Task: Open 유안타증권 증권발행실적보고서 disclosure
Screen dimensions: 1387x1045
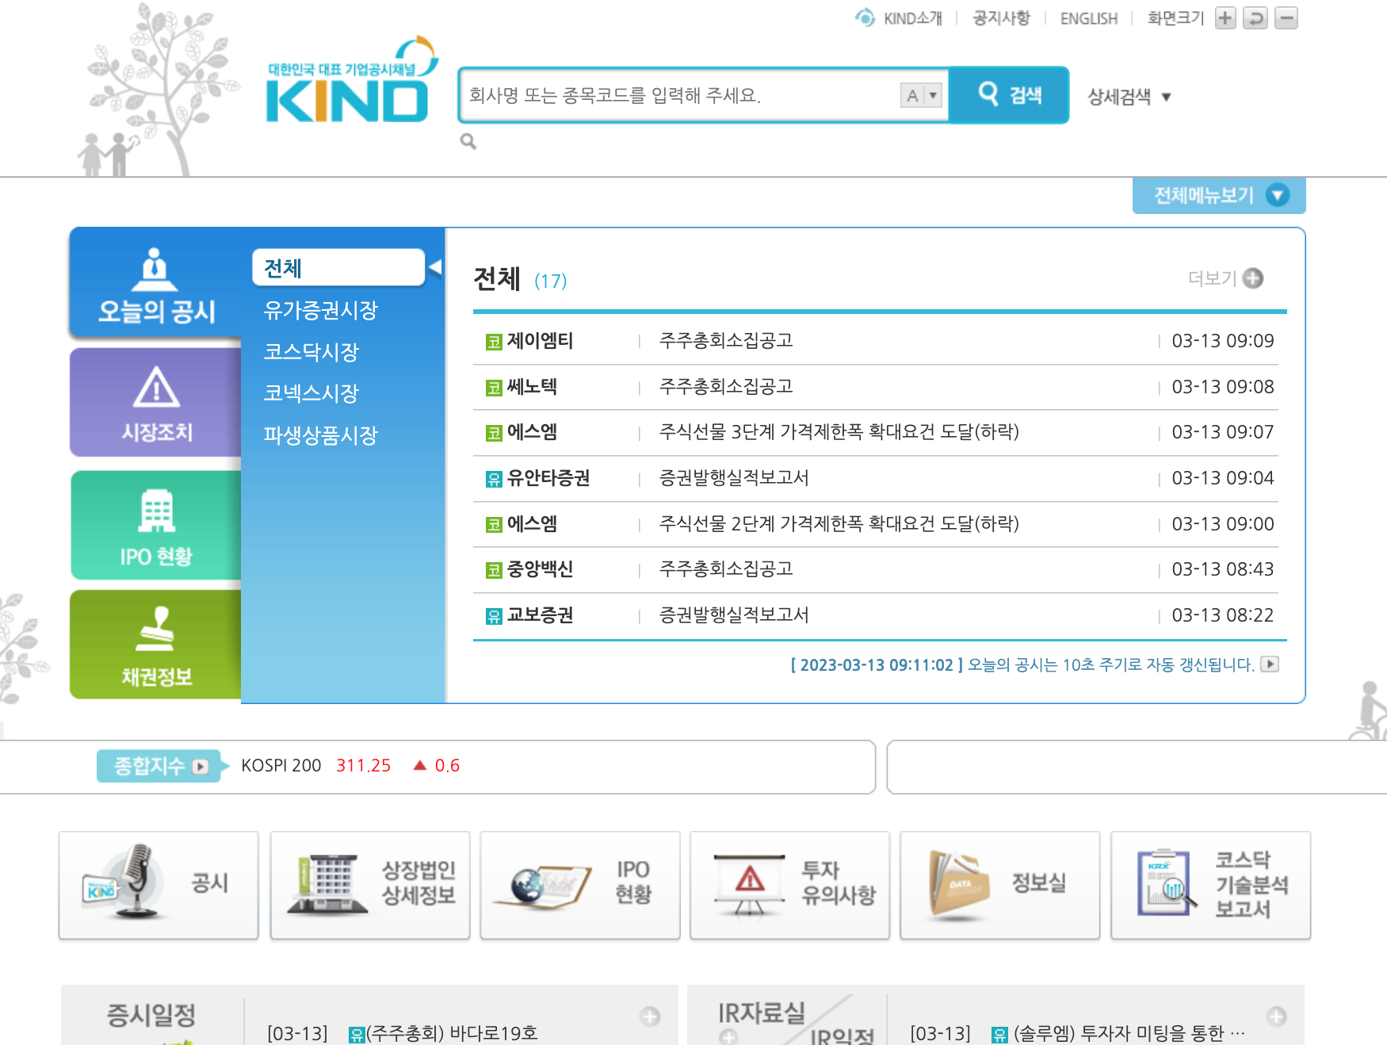Action: point(734,478)
